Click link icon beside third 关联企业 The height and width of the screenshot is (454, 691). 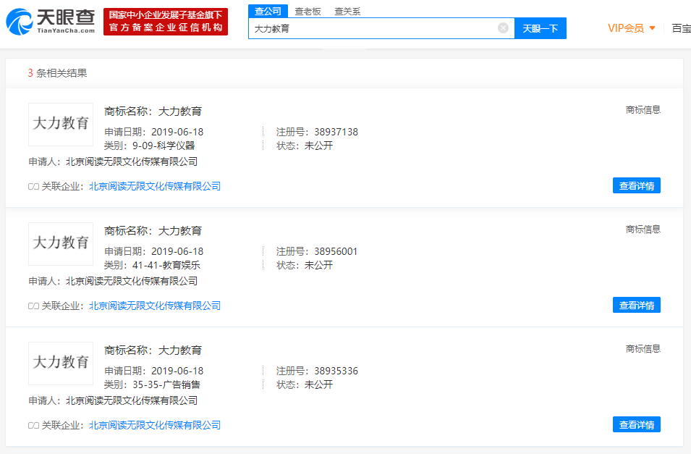tap(33, 425)
